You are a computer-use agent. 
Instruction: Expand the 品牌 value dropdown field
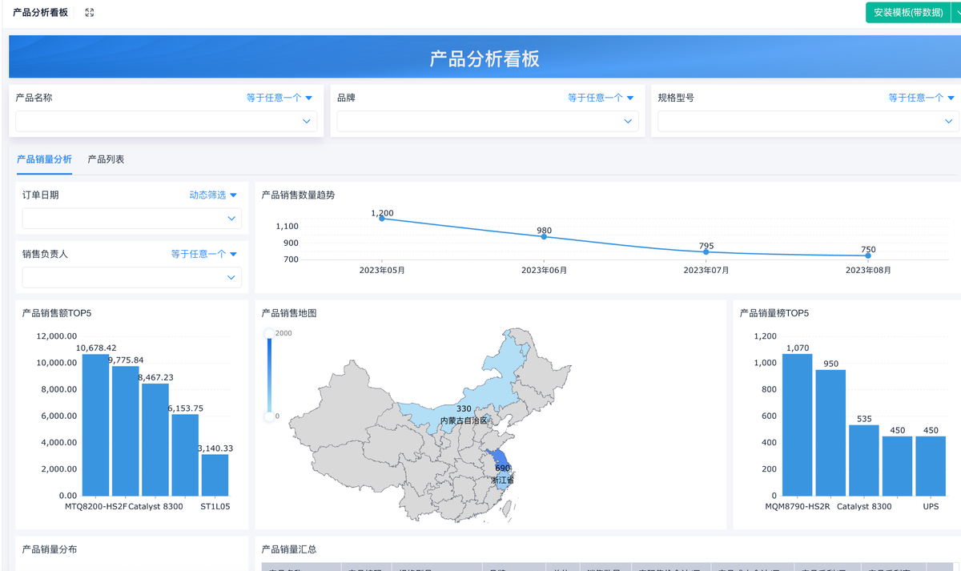[x=487, y=121]
